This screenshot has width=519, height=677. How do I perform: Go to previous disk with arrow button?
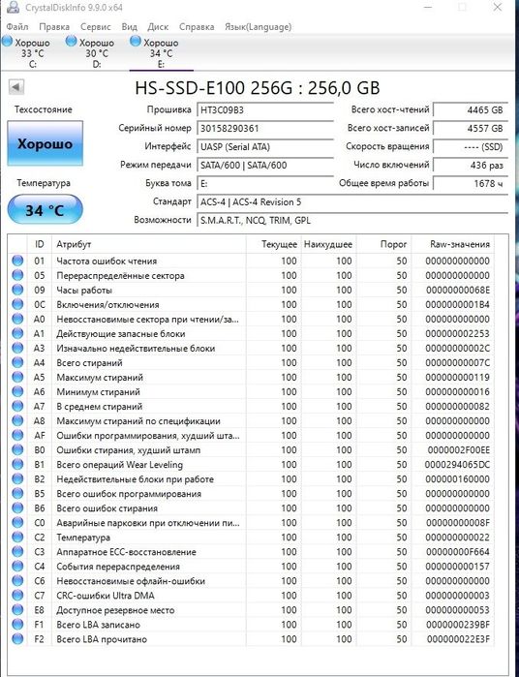pyautogui.click(x=15, y=87)
